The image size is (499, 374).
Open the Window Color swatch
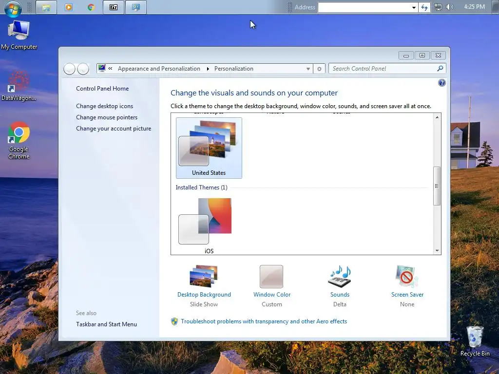click(x=271, y=277)
